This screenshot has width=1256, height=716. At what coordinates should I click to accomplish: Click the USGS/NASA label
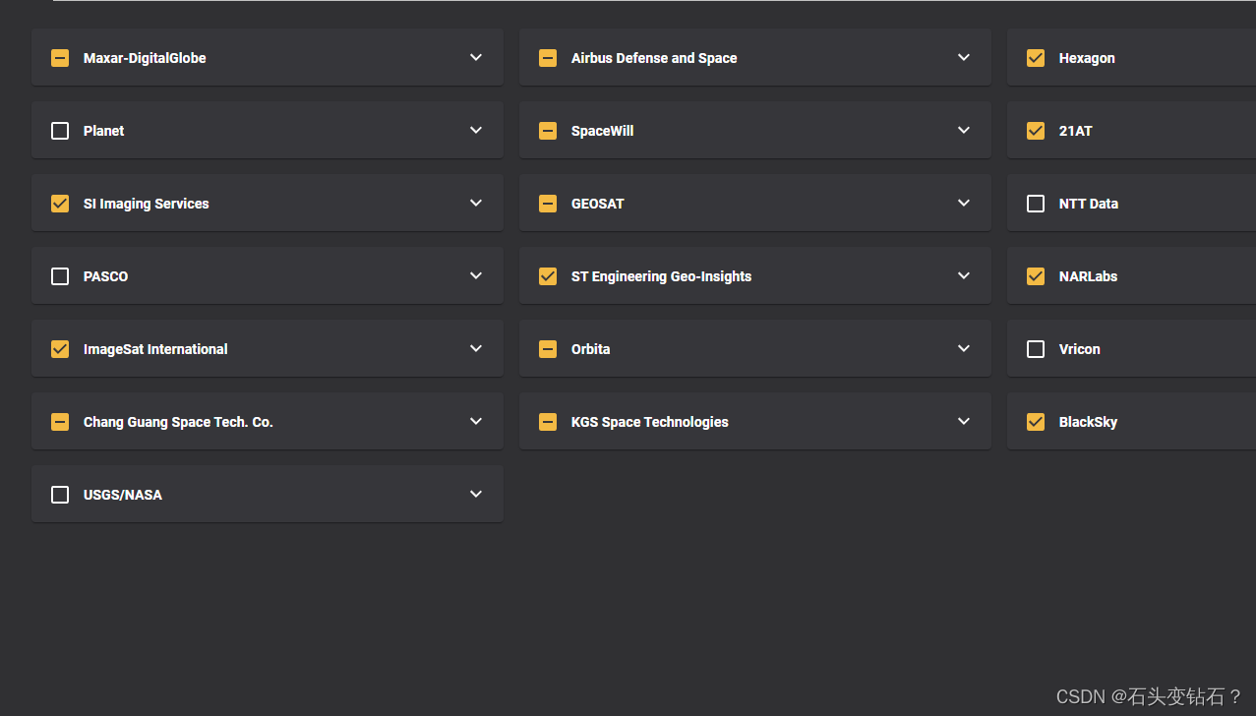[123, 495]
